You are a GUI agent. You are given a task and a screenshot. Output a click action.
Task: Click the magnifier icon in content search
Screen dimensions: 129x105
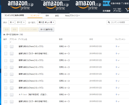click(109, 22)
